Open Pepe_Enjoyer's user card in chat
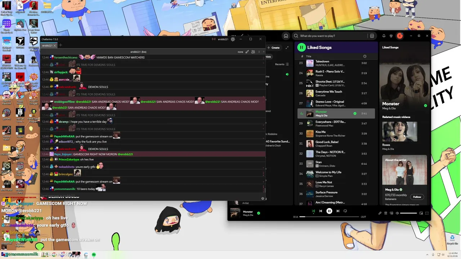 pyautogui.click(x=63, y=154)
